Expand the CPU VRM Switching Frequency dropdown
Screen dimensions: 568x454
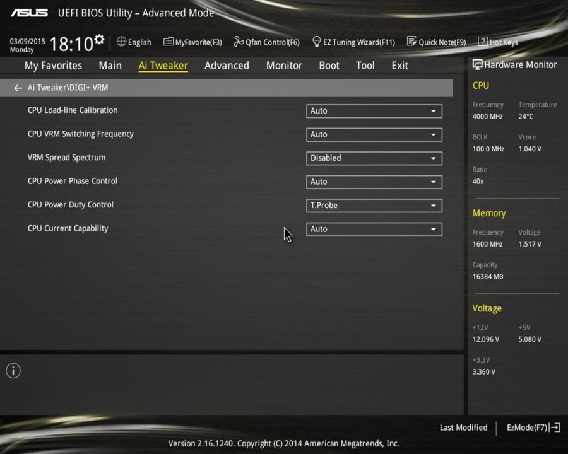(374, 134)
